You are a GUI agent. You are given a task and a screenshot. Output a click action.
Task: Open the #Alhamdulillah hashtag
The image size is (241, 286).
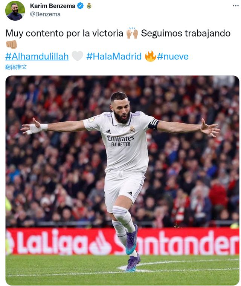pyautogui.click(x=37, y=56)
